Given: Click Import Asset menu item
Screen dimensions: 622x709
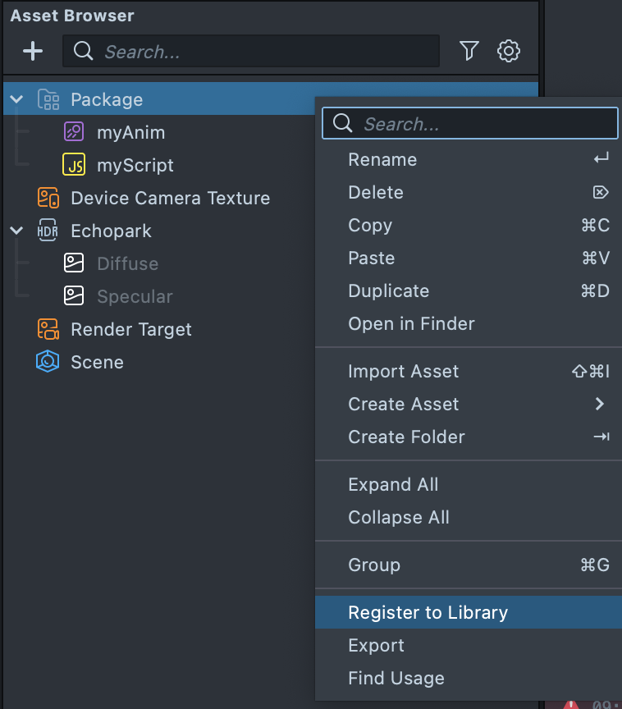Looking at the screenshot, I should tap(403, 371).
